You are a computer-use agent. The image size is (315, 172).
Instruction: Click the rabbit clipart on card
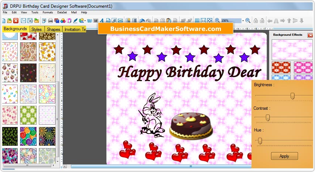(x=152, y=115)
